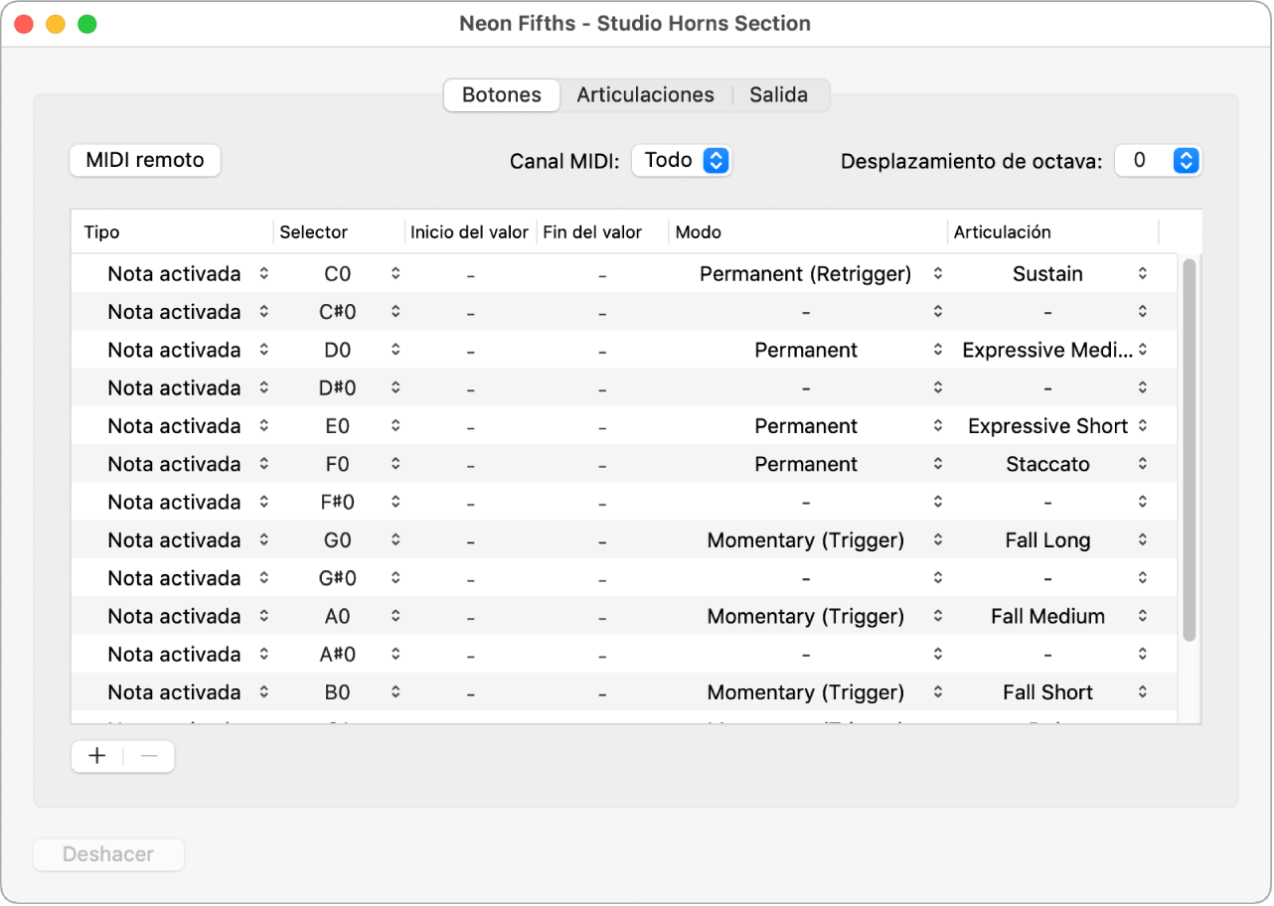Click the minus icon to remove a row
This screenshot has width=1274, height=906.
click(149, 756)
